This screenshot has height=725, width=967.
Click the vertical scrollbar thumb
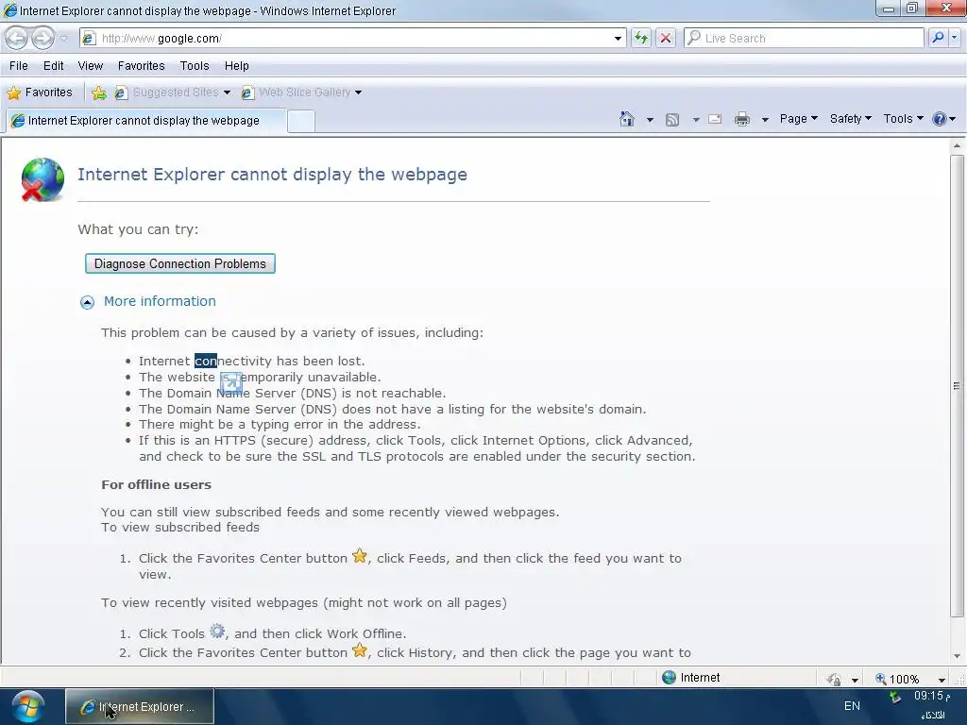957,386
